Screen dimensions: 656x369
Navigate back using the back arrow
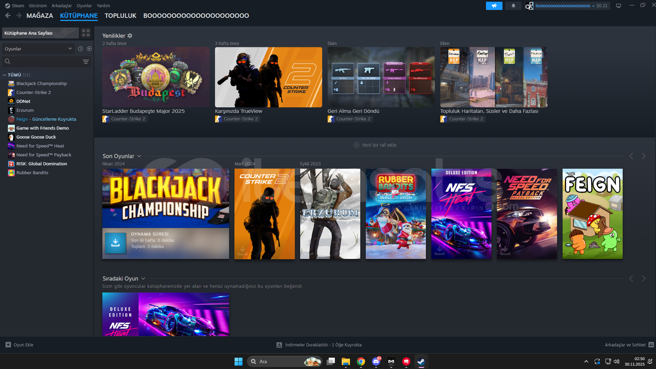point(8,16)
